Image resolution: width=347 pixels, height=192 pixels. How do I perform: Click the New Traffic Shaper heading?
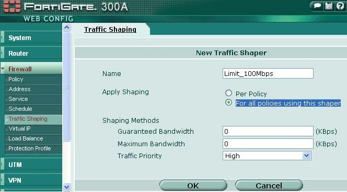coord(232,53)
